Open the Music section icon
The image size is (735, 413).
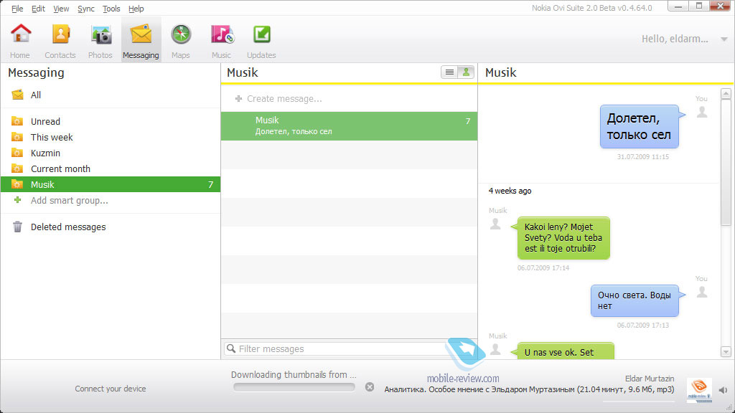222,34
